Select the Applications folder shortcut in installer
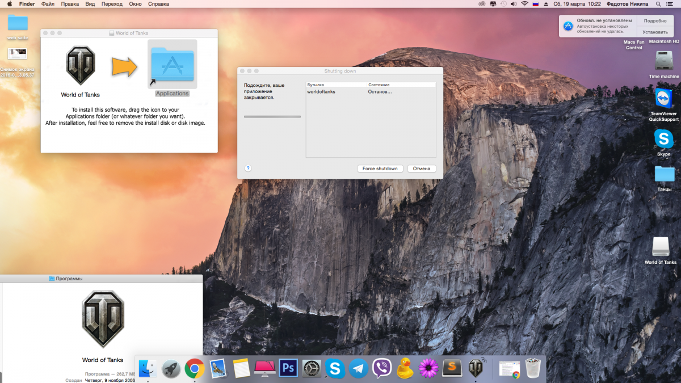The height and width of the screenshot is (383, 681). 172,66
